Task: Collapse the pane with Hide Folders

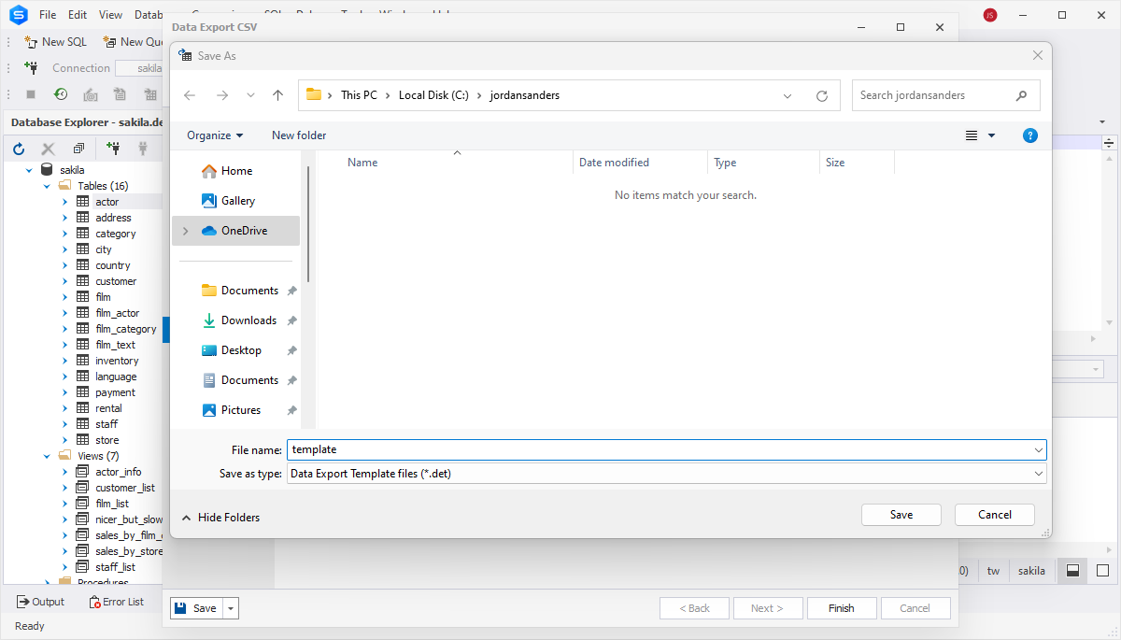Action: [220, 518]
